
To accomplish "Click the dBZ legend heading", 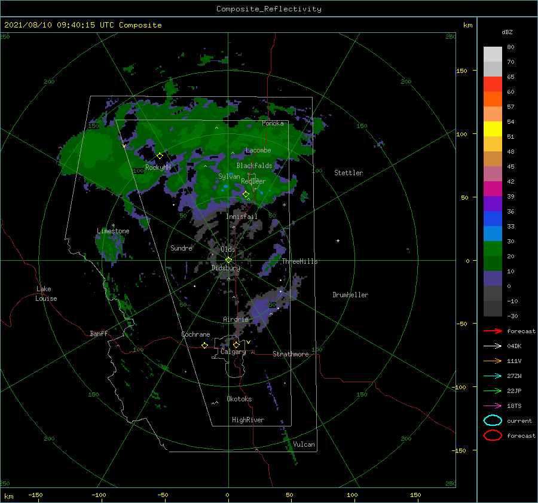I will click(x=507, y=32).
